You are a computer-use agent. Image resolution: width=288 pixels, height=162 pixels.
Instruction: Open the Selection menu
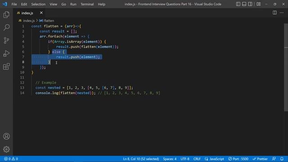38,4
